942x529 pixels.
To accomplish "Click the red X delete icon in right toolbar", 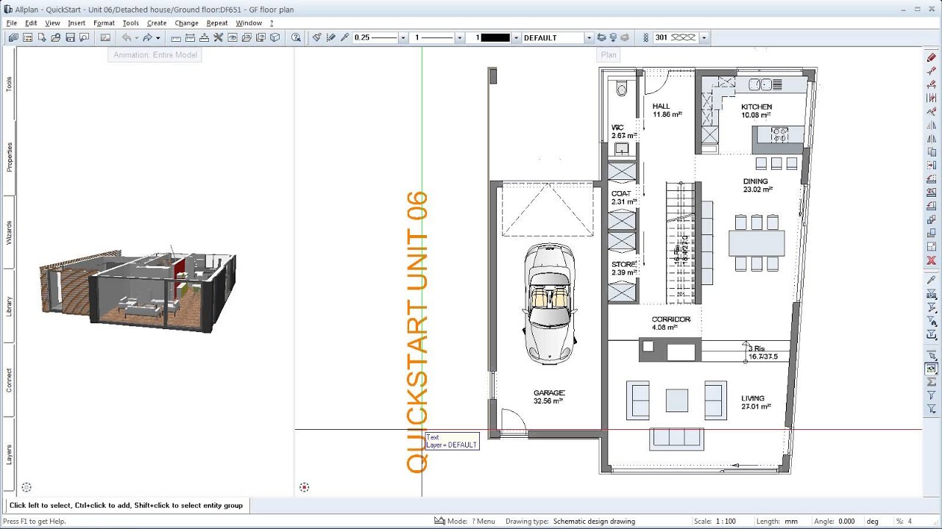I will pyautogui.click(x=931, y=261).
